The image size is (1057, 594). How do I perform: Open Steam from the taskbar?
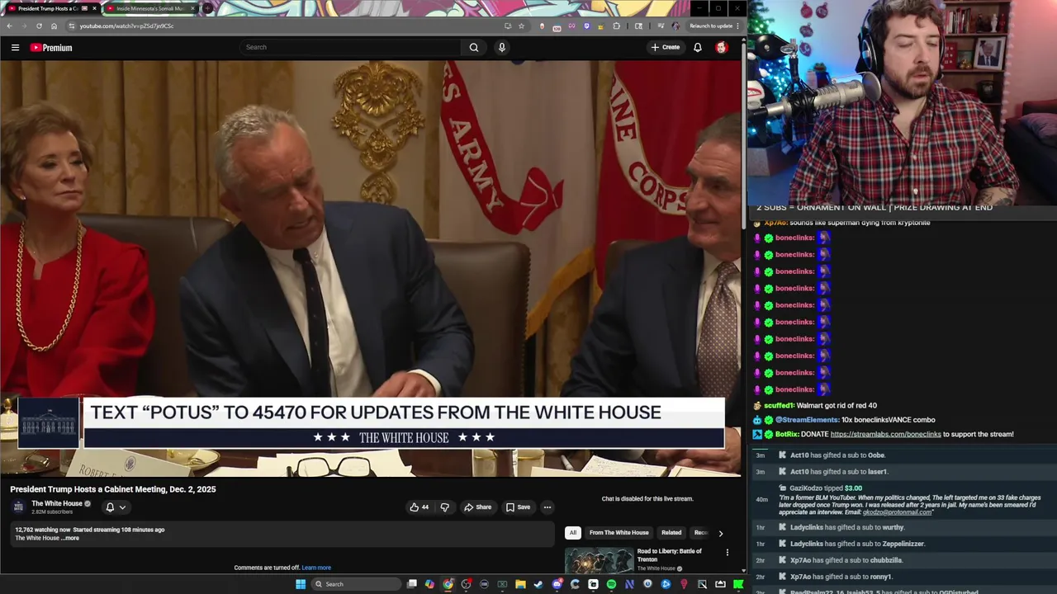[538, 584]
